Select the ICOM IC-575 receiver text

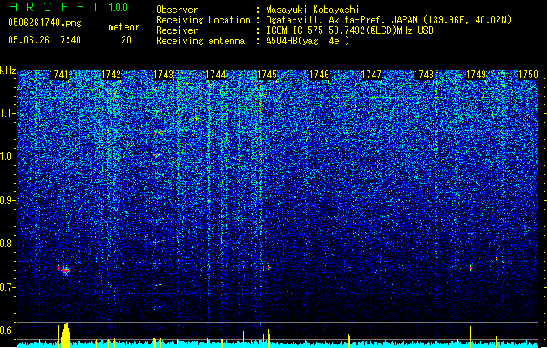349,30
